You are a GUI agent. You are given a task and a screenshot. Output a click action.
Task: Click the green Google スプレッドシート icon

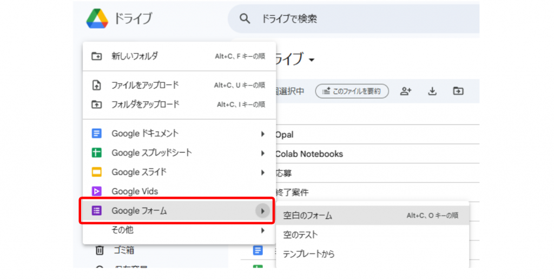coord(97,153)
